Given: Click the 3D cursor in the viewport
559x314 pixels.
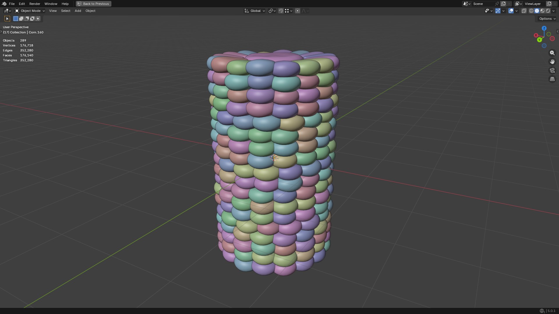Looking at the screenshot, I should click(274, 158).
